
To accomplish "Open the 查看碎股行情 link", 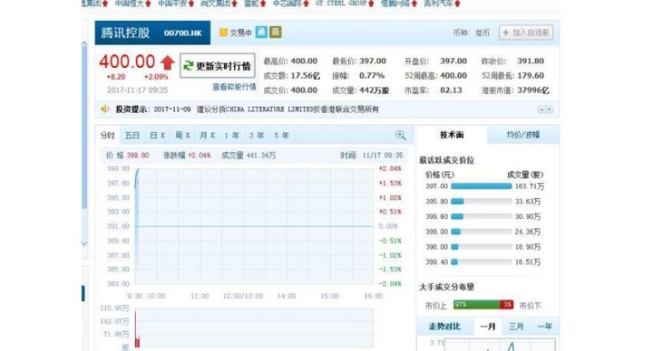I will coord(234,87).
